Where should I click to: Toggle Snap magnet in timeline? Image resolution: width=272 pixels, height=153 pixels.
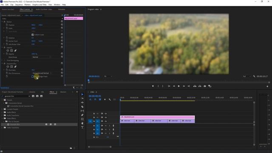point(95,99)
